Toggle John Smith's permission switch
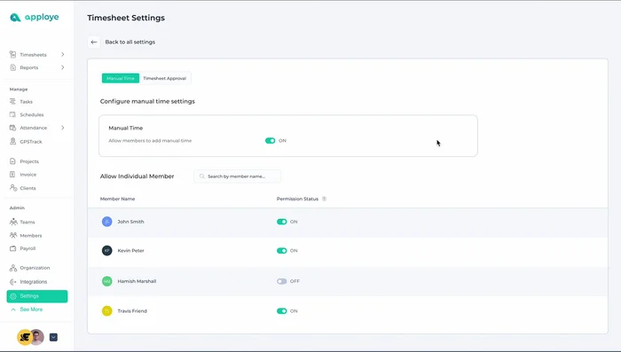Viewport: 621px width, 352px height. pyautogui.click(x=281, y=222)
